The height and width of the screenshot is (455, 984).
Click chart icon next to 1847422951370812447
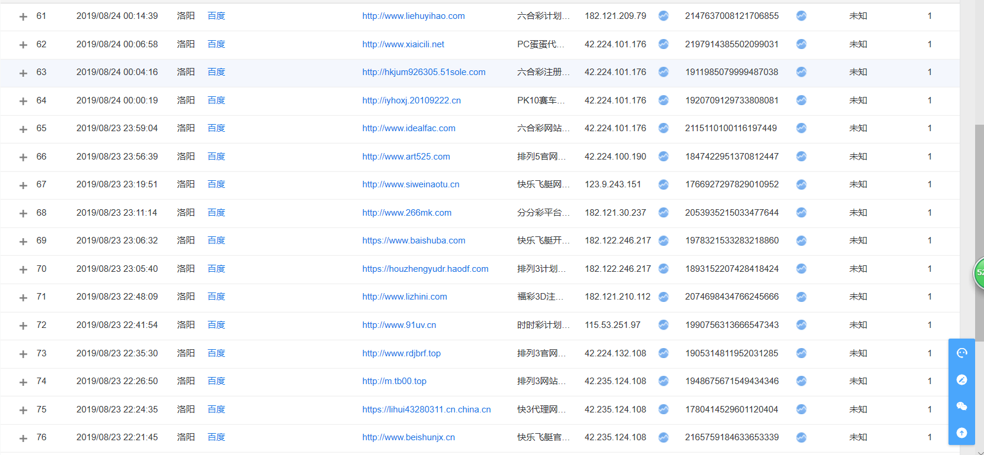[x=801, y=157]
